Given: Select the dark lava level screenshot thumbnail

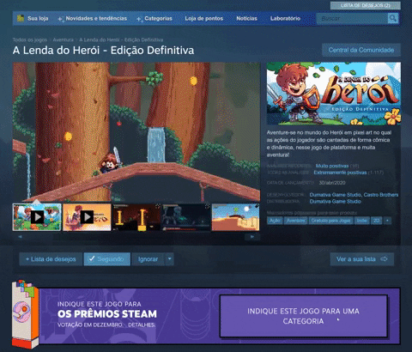Looking at the screenshot, I should coord(136,217).
